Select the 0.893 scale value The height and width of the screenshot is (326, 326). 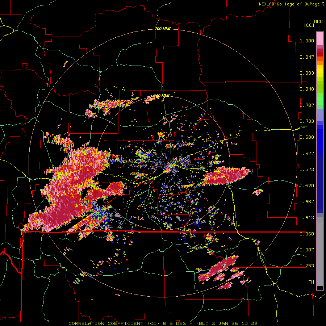pyautogui.click(x=307, y=73)
